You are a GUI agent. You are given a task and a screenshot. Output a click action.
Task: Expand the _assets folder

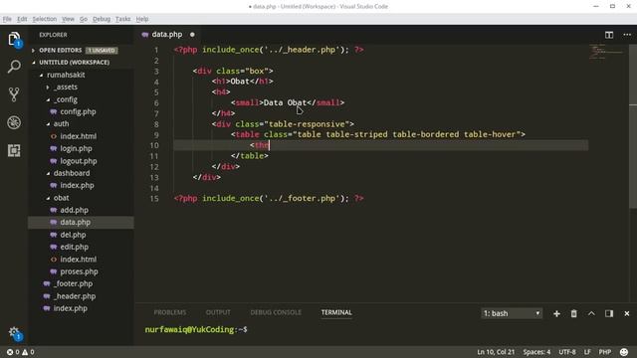pyautogui.click(x=48, y=88)
